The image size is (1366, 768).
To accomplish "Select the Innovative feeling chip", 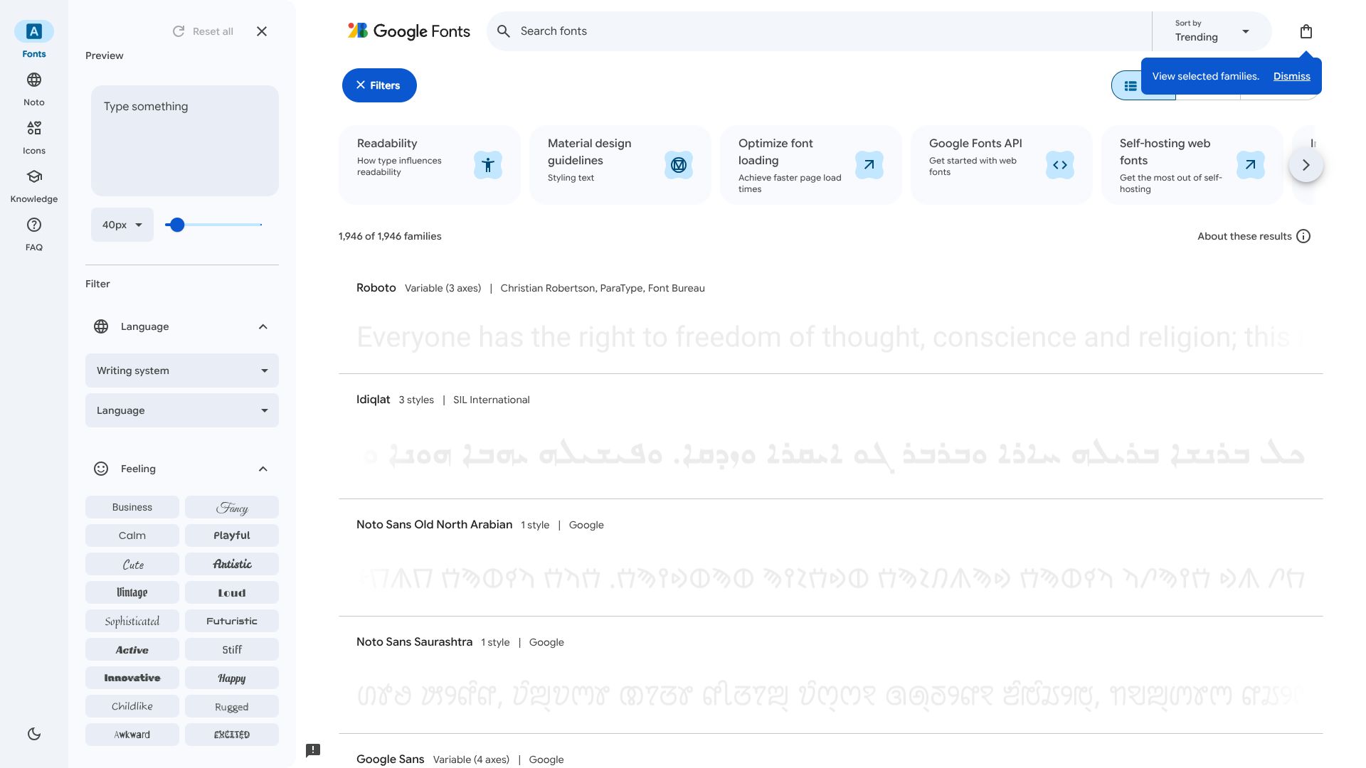I will point(132,678).
